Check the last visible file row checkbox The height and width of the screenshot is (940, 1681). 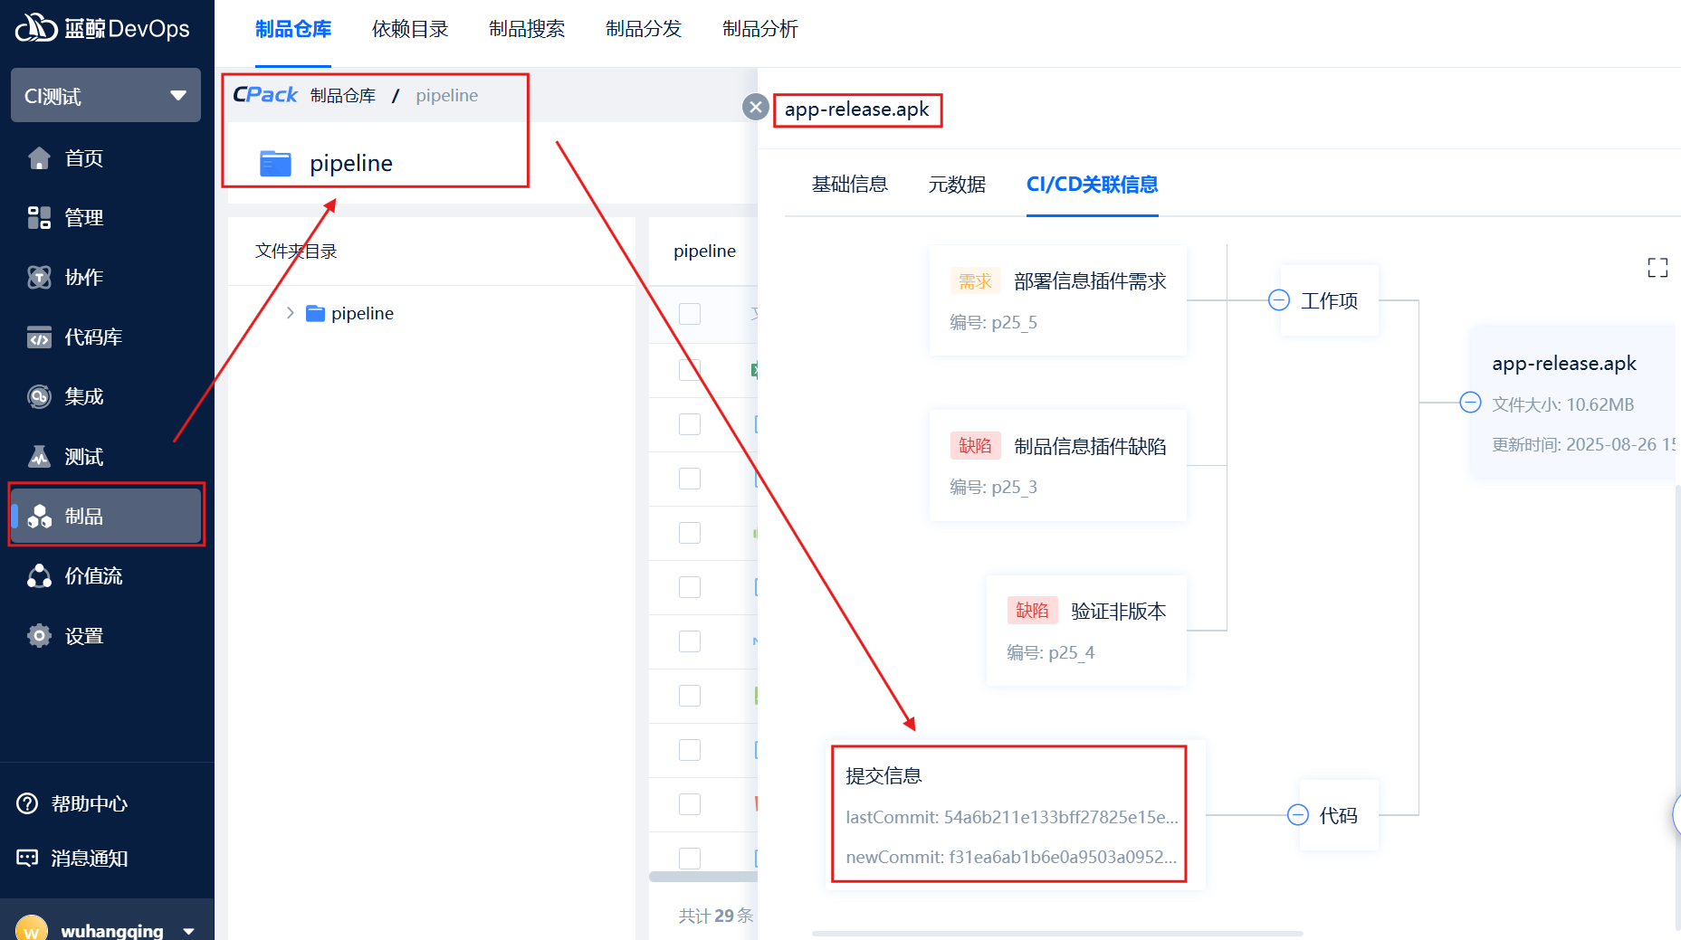click(690, 858)
